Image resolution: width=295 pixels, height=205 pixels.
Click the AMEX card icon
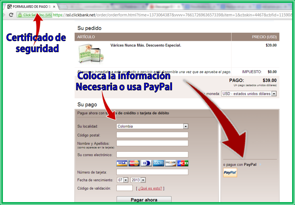coord(158,163)
